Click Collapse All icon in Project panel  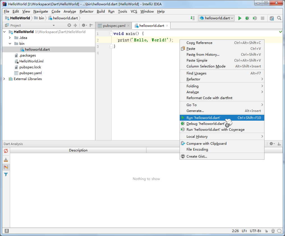click(75, 25)
